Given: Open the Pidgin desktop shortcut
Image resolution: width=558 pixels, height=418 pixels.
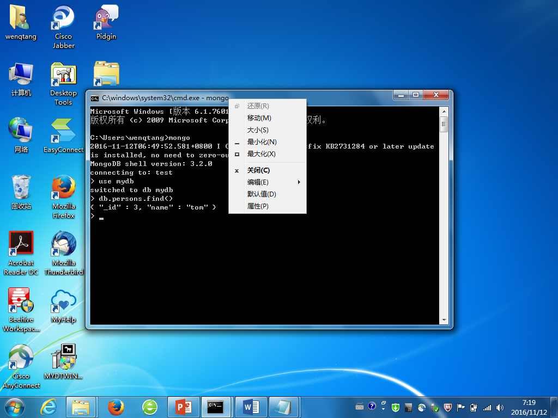Looking at the screenshot, I should tap(106, 19).
